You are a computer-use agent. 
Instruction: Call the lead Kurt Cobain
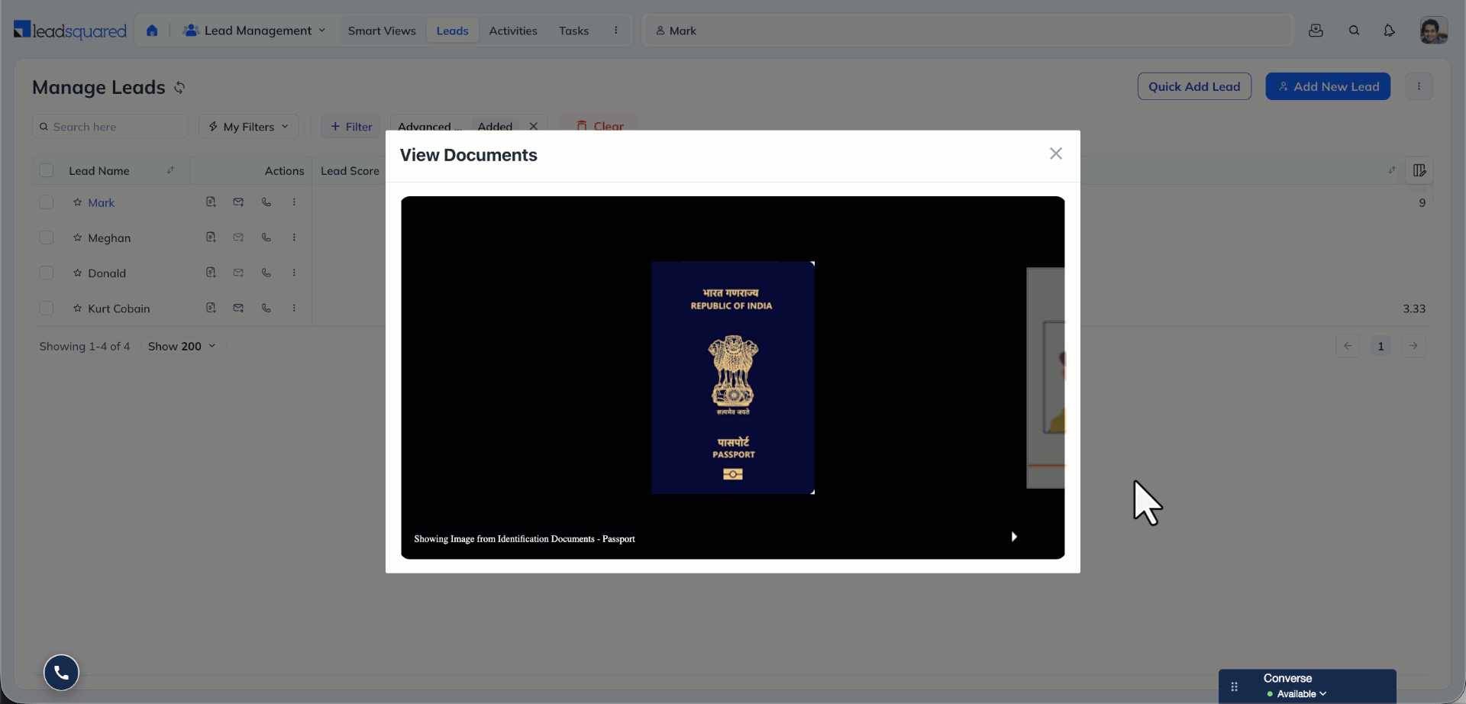(x=266, y=308)
